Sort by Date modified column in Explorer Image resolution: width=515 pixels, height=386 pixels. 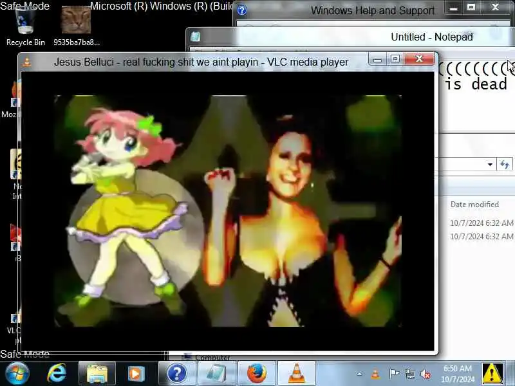pos(474,205)
